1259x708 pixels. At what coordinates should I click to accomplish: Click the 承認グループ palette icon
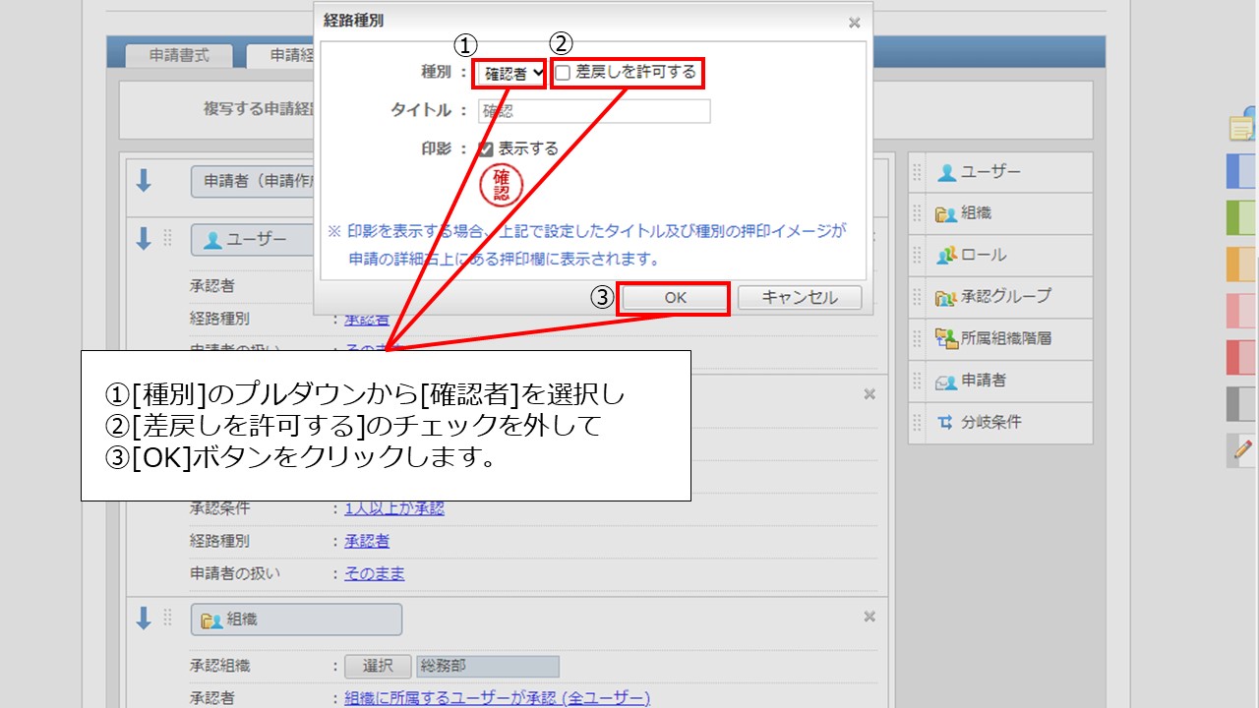click(947, 297)
